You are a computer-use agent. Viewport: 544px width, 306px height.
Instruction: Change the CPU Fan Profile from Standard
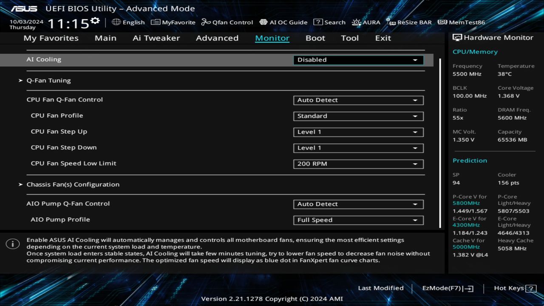click(x=358, y=116)
